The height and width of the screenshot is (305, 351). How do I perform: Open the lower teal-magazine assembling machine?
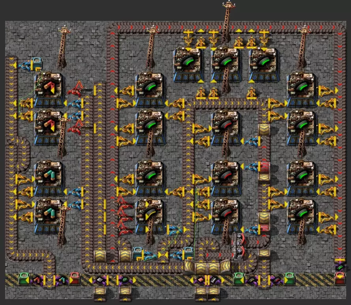pos(49,216)
